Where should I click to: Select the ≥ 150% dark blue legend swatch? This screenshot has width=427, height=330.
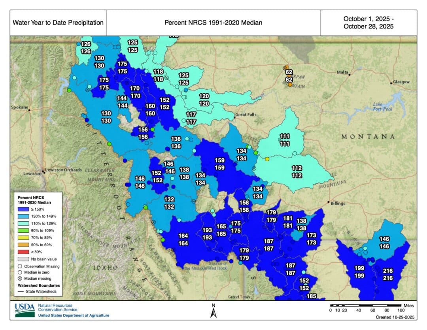pyautogui.click(x=23, y=209)
